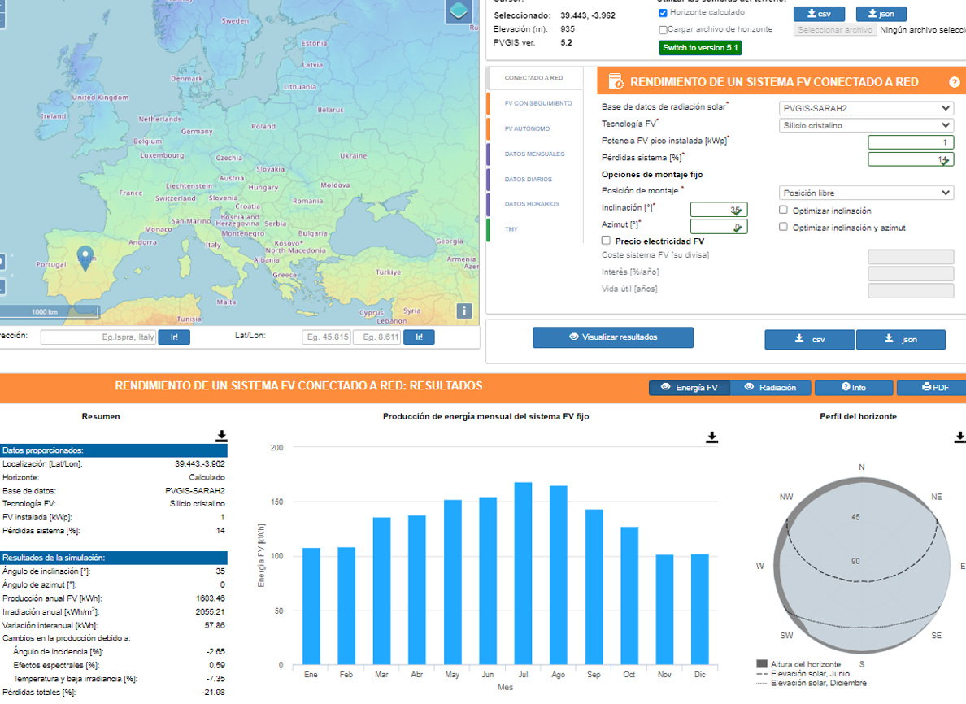Enable Optimizar inclinación checkbox
The height and width of the screenshot is (704, 966).
(x=783, y=210)
